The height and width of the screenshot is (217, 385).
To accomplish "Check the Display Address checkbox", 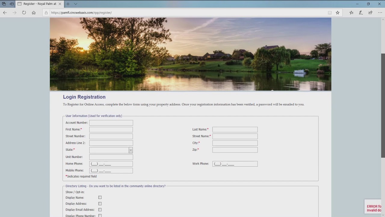I will coord(100,204).
